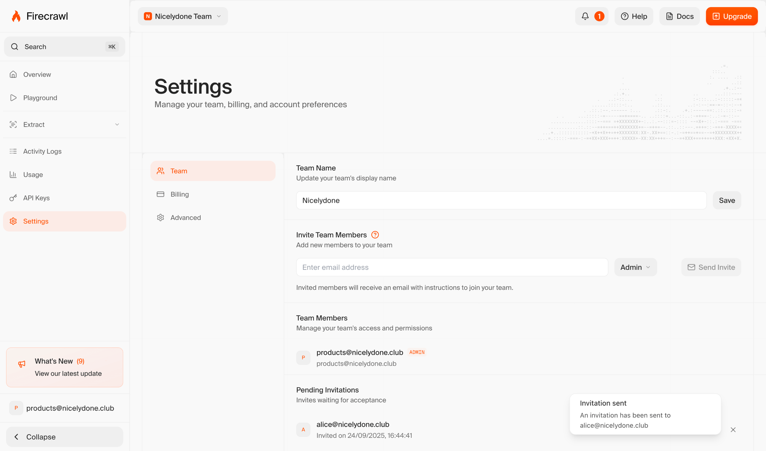Focus the Enter email address field

pos(452,267)
